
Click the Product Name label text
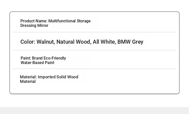[34, 21]
